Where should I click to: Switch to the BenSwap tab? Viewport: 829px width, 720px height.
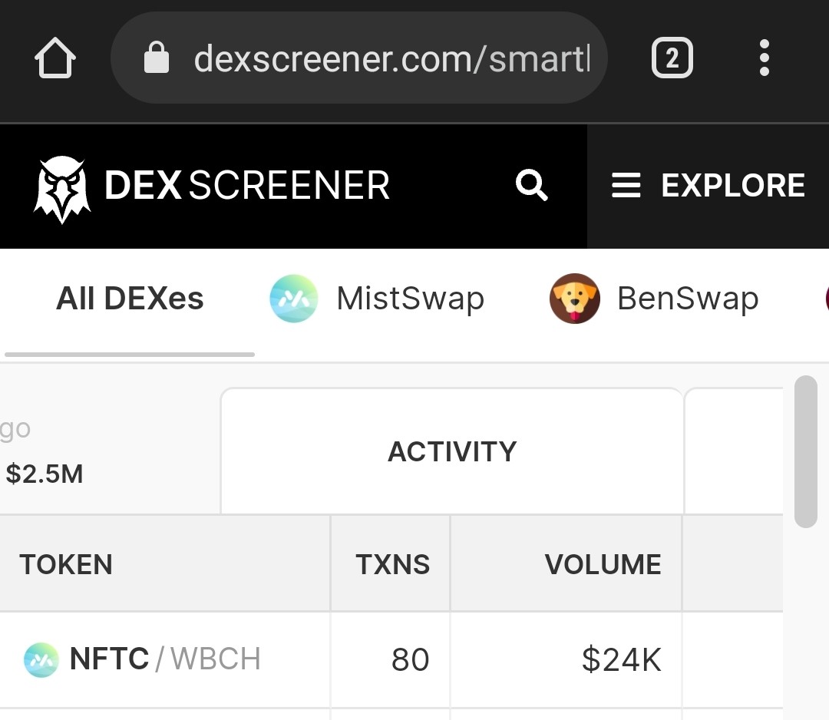[654, 298]
